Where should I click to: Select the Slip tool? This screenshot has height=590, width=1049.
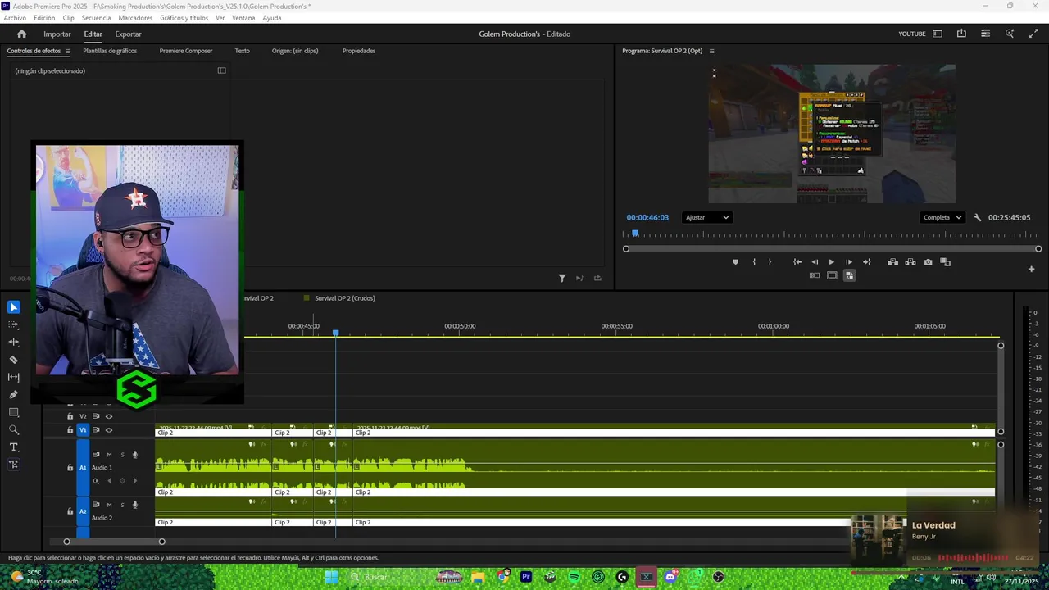[x=13, y=377]
